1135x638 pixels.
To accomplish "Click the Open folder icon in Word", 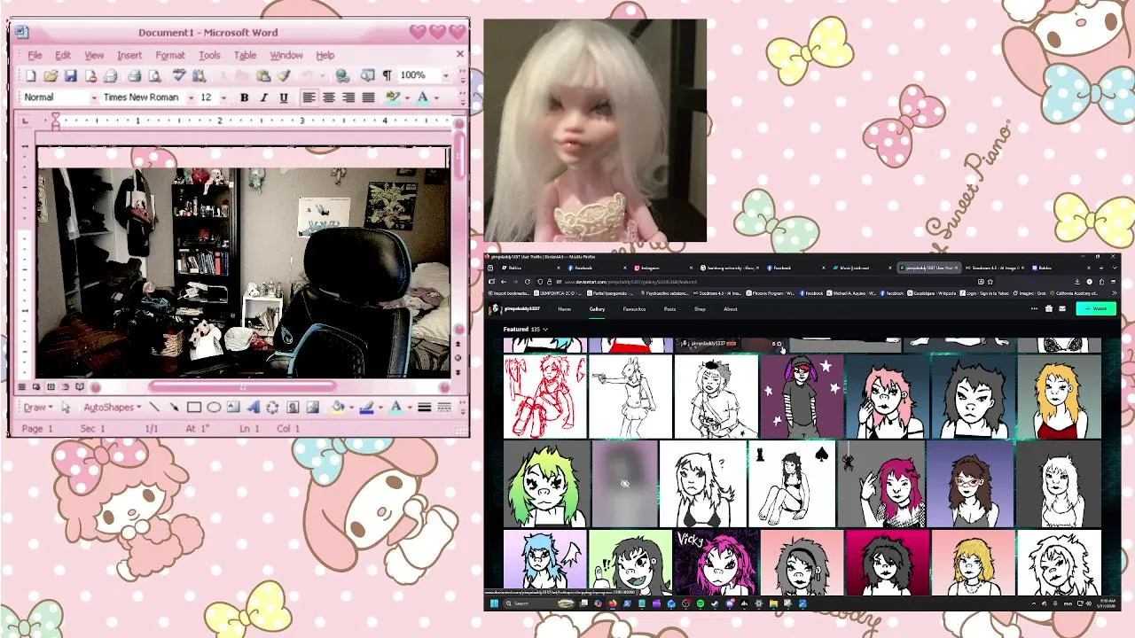I will click(51, 75).
